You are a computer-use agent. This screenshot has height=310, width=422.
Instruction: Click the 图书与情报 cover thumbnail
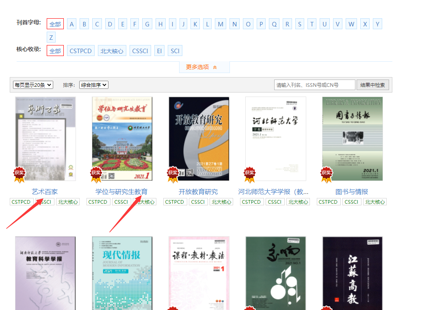352,138
